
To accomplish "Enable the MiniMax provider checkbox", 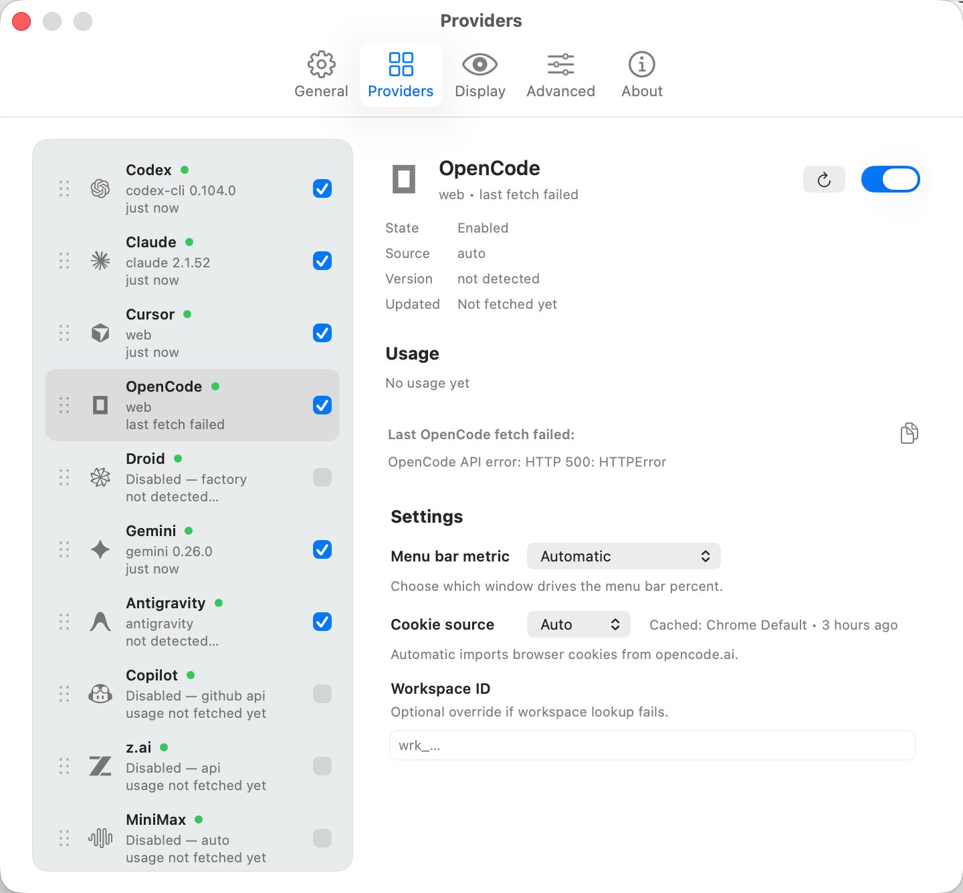I will [322, 838].
